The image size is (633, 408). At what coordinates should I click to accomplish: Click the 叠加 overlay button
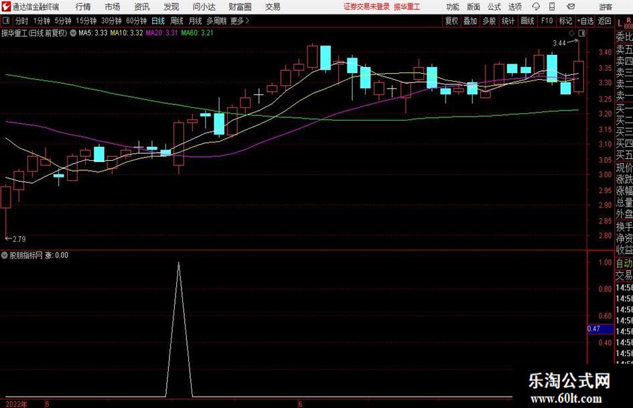pos(470,21)
